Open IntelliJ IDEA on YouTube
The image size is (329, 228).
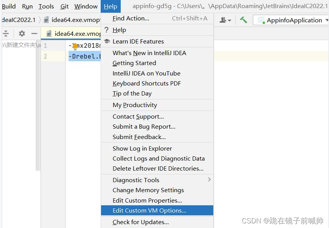tap(157, 73)
